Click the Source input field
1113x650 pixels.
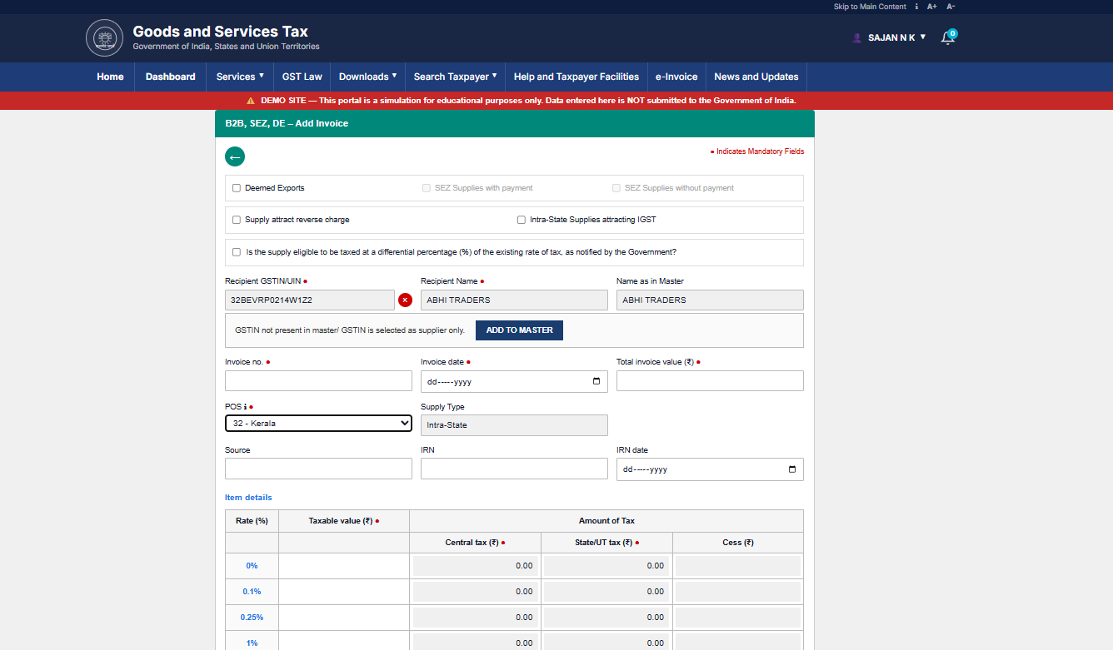[318, 469]
